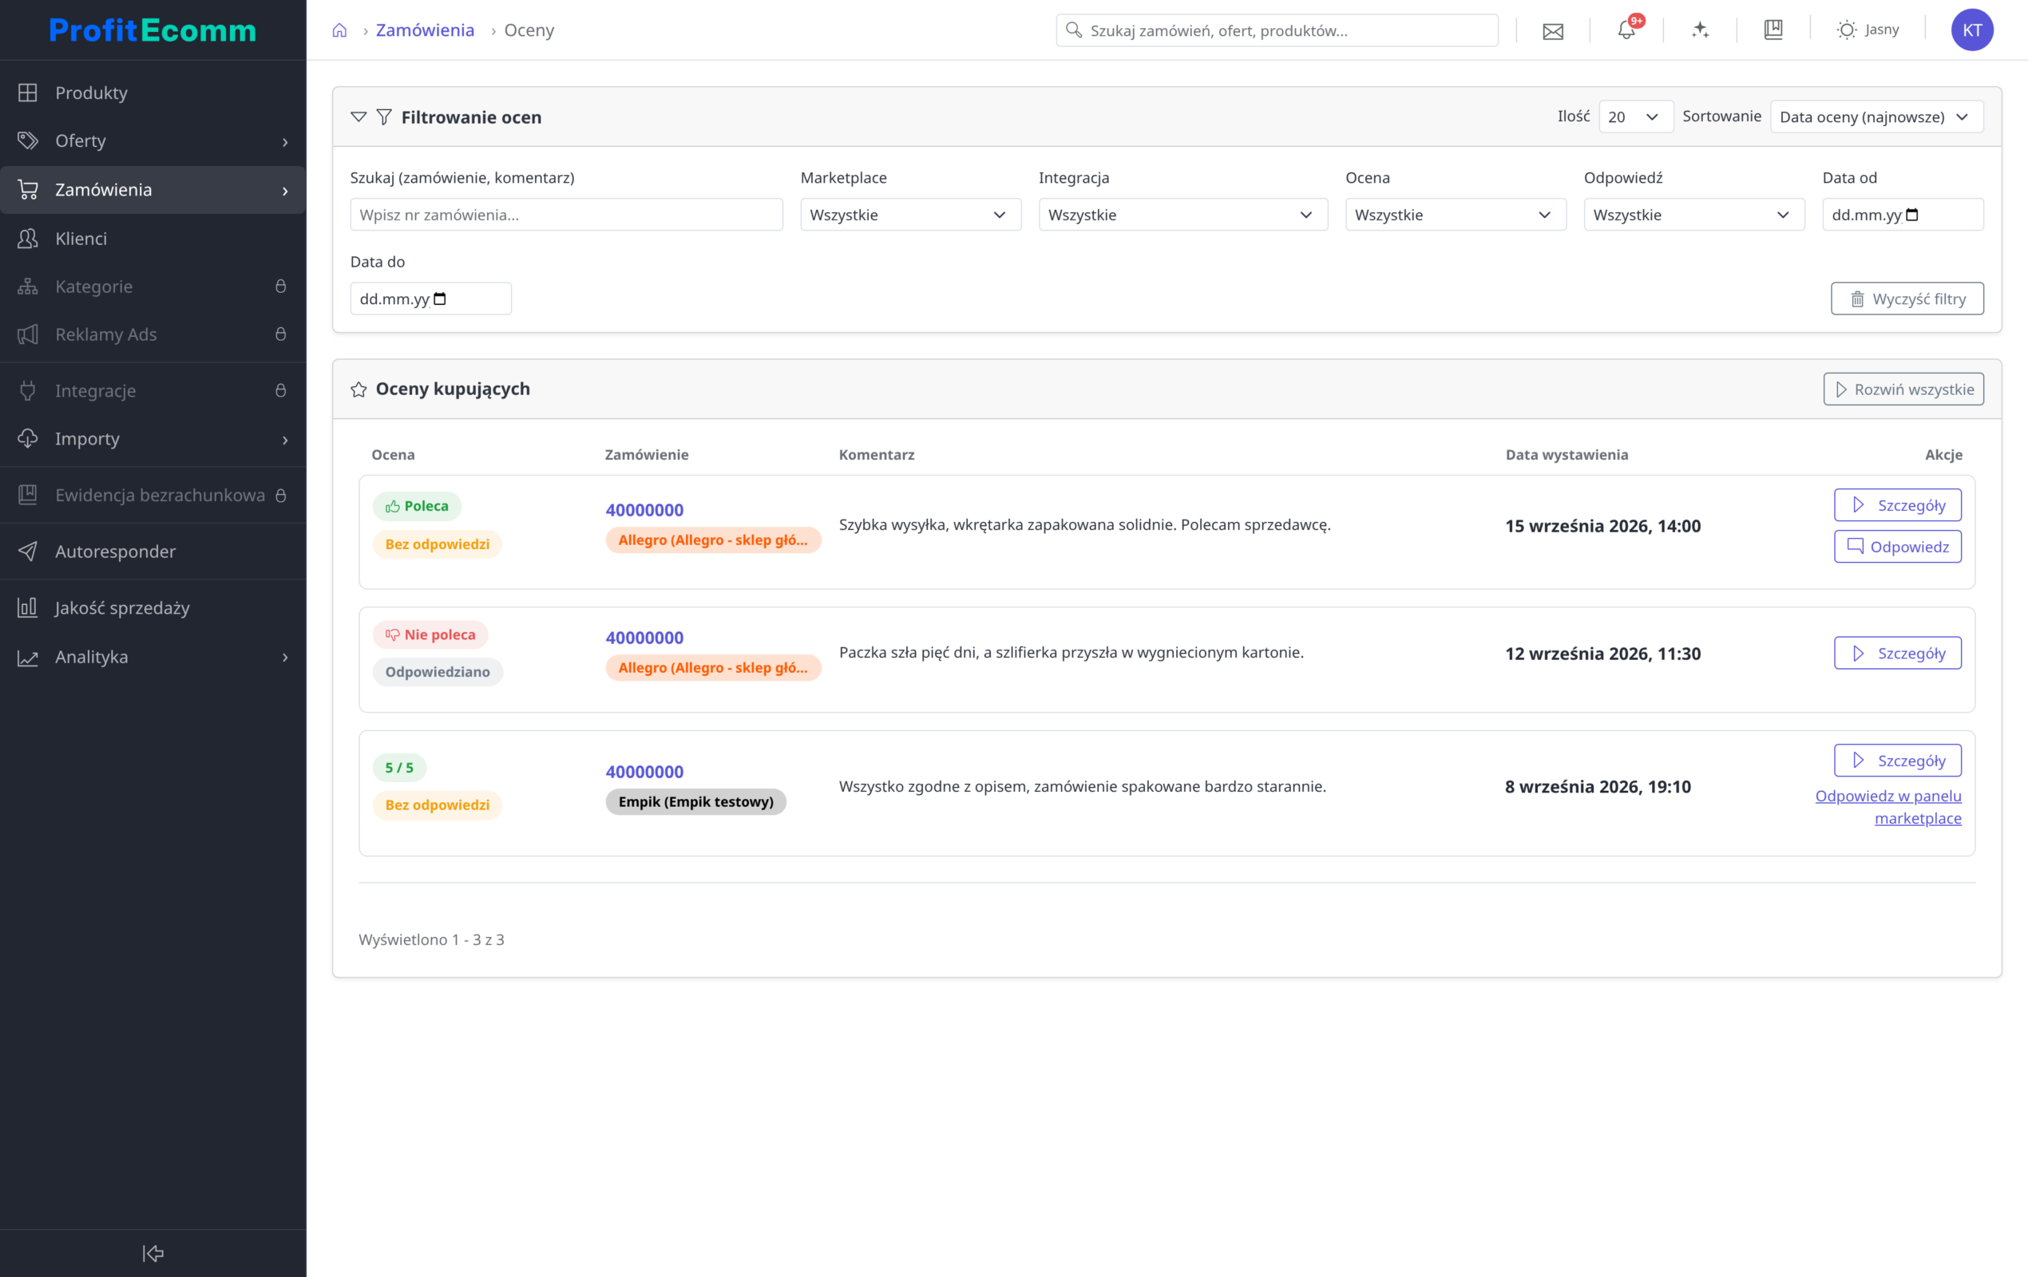Collapse the Filtrowanie ocen panel triangle
The width and height of the screenshot is (2044, 1277).
358,117
